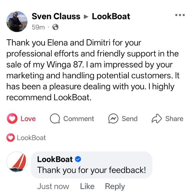Tap the Share arrow icon
This screenshot has width=190, height=195.
pos(157,119)
